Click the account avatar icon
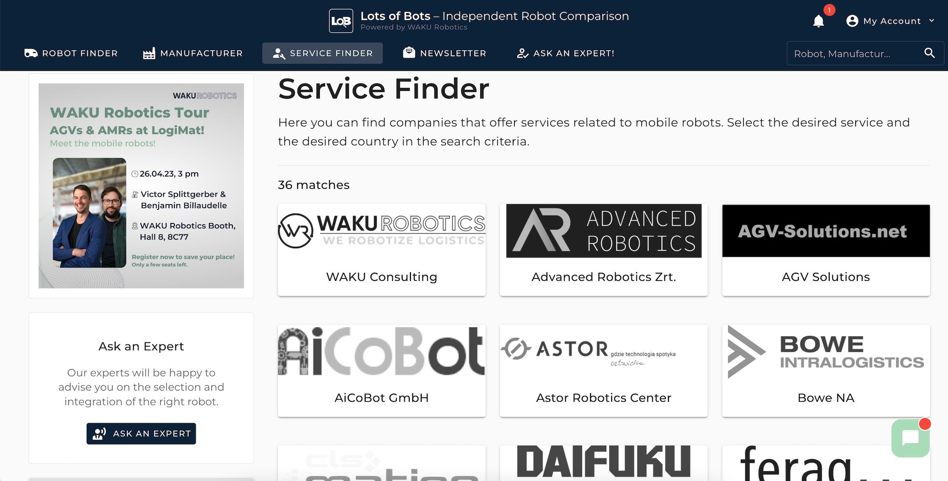This screenshot has height=481, width=948. pos(852,21)
